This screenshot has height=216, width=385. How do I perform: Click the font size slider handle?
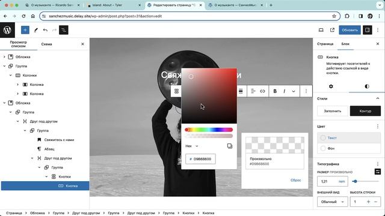pyautogui.click(x=355, y=181)
